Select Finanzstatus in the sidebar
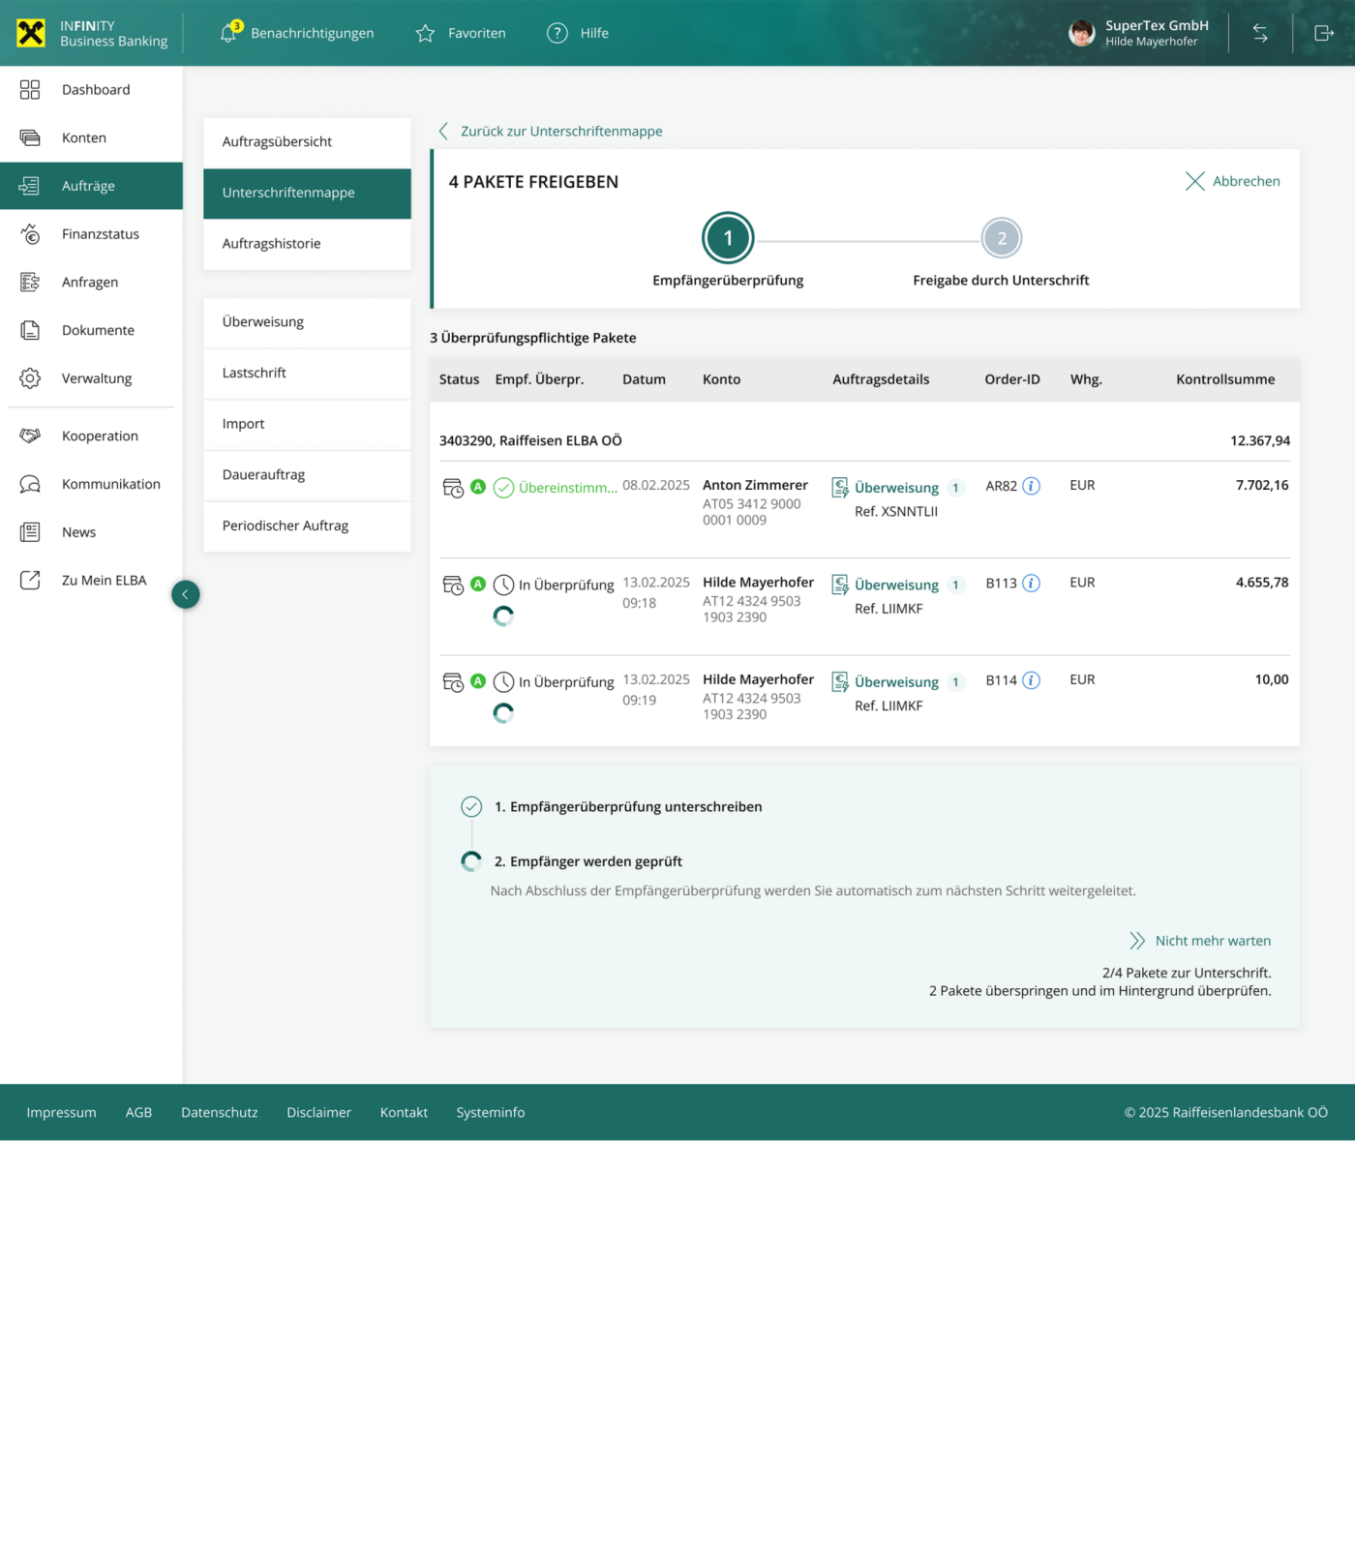 pos(101,234)
